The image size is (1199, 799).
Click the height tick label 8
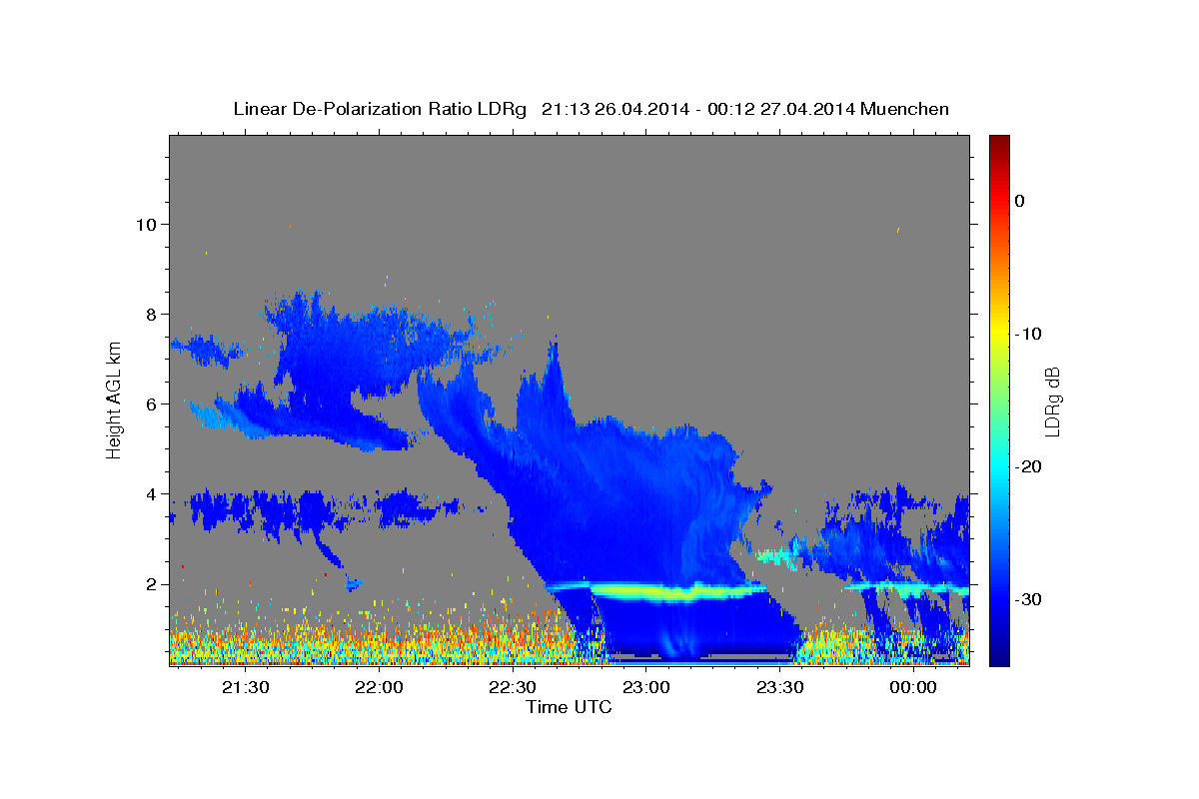151,315
